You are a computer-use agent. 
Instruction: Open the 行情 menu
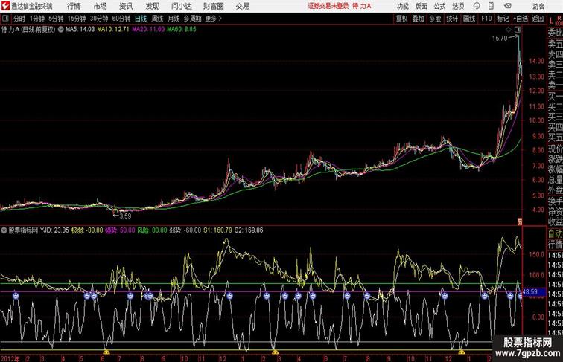(74, 6)
